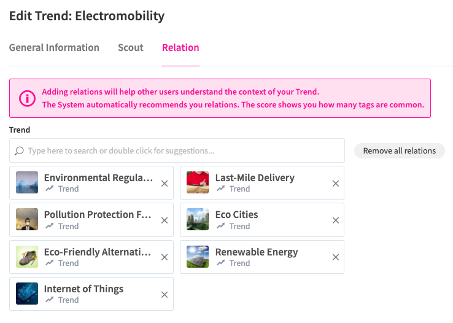Click the Last-Mile Delivery thumbnail image
Screen dimensions: 453x323
click(198, 182)
